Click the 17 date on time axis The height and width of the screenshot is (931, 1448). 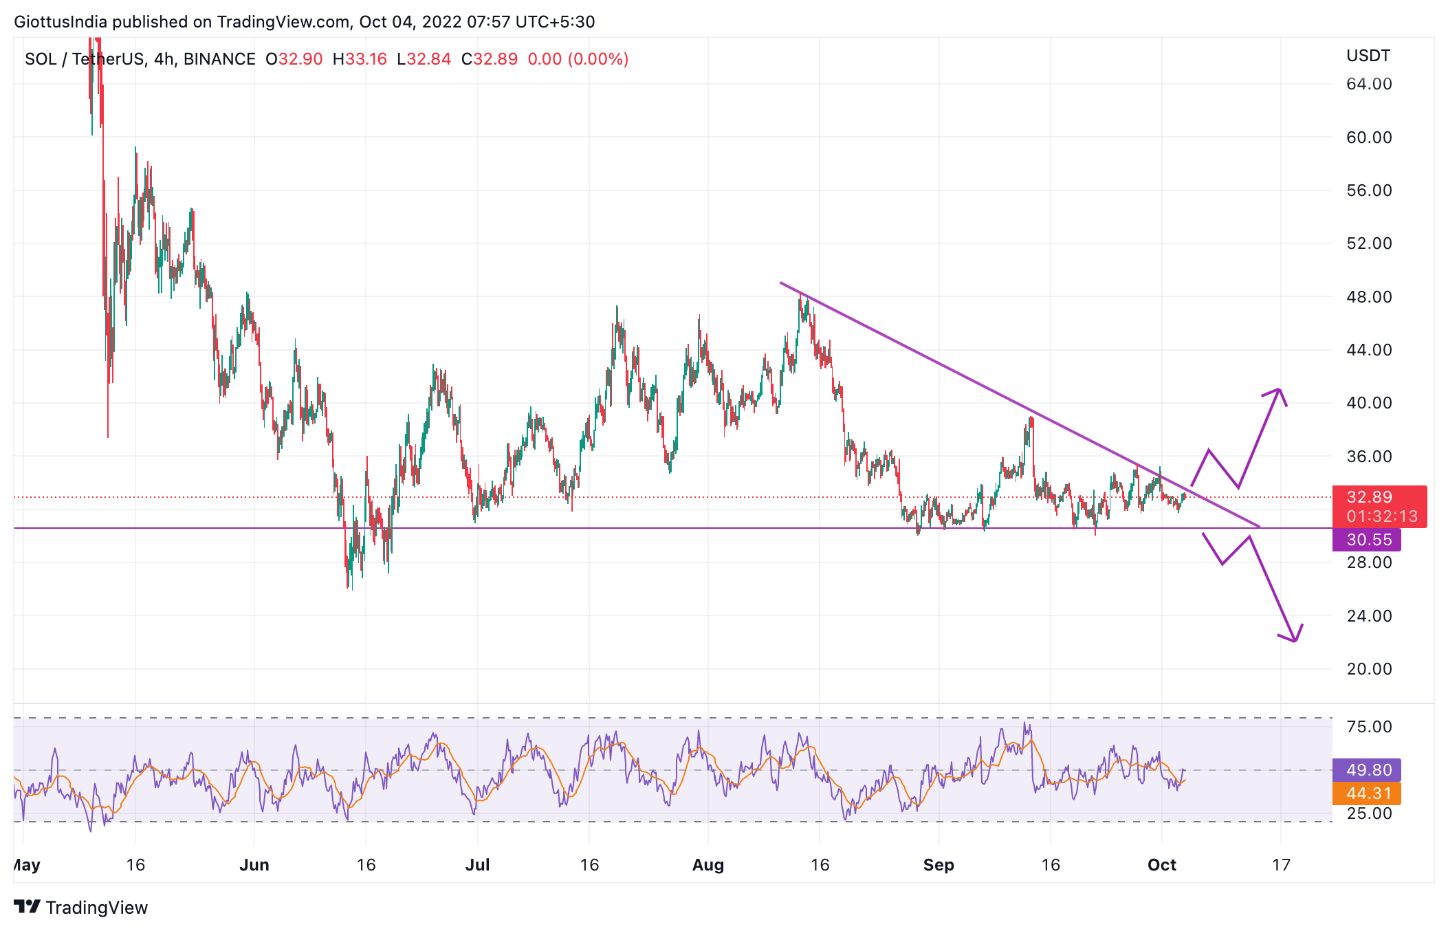pyautogui.click(x=1281, y=865)
